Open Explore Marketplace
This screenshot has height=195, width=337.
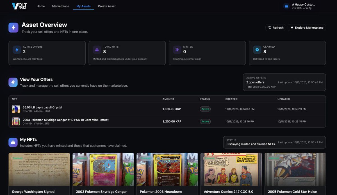coord(307,27)
